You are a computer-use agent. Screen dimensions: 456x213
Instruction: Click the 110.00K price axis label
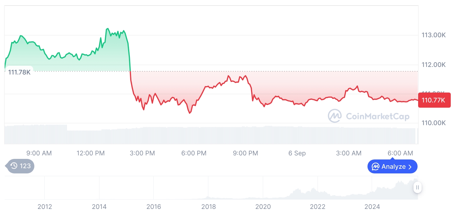click(434, 123)
